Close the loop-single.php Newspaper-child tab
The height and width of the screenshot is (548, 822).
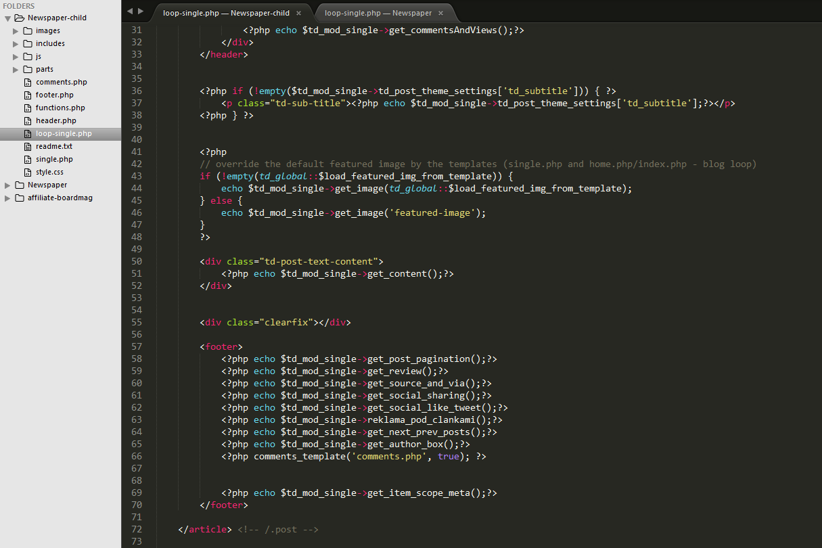[298, 13]
